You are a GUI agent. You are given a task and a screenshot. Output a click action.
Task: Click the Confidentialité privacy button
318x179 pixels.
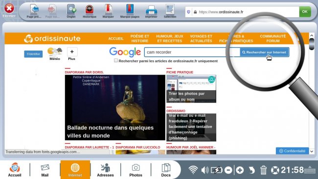[x=292, y=151]
